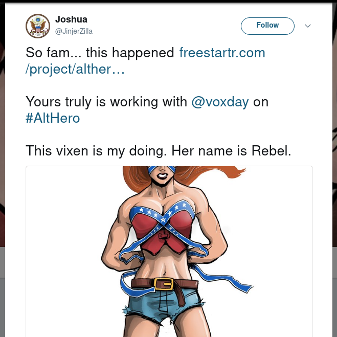Screen dimensions: 337x337
Task: Click the sentence "Her name is Rebel."
Action: 231,151
